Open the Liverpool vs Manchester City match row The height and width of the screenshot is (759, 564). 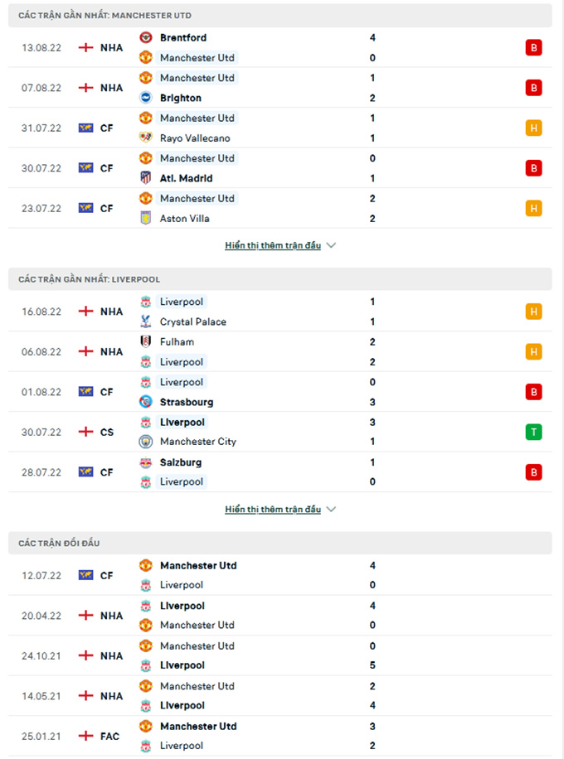282,432
